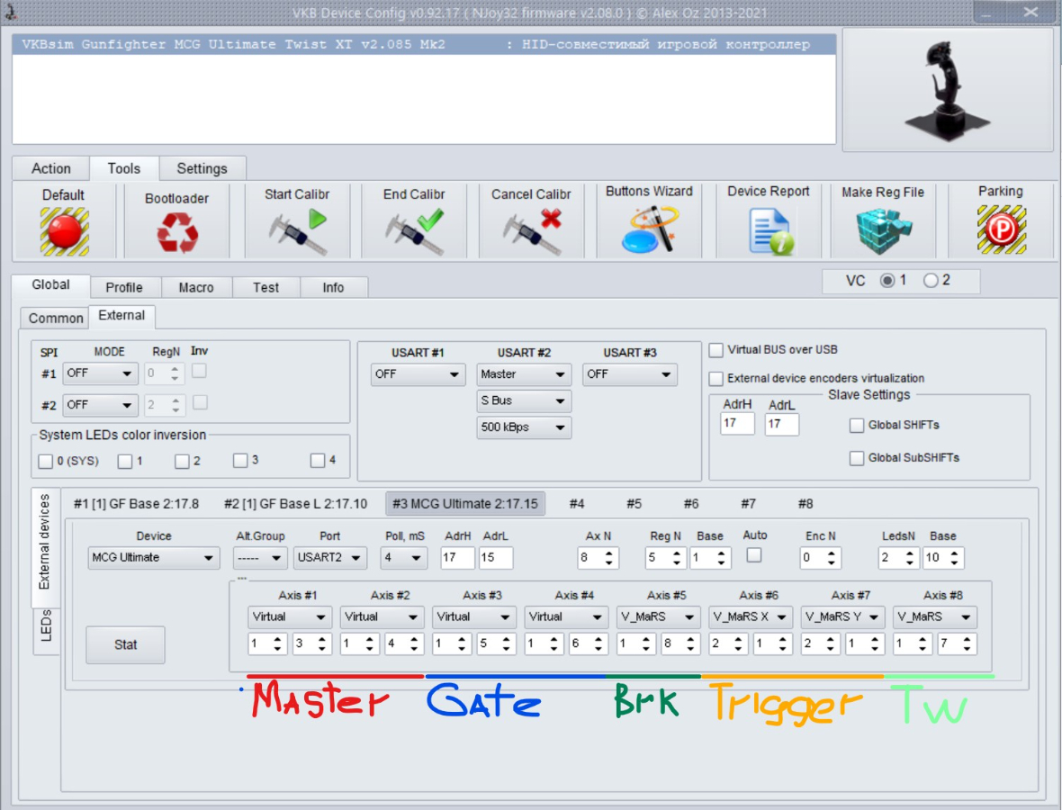Finish calibration with the End Calibr icon

415,231
